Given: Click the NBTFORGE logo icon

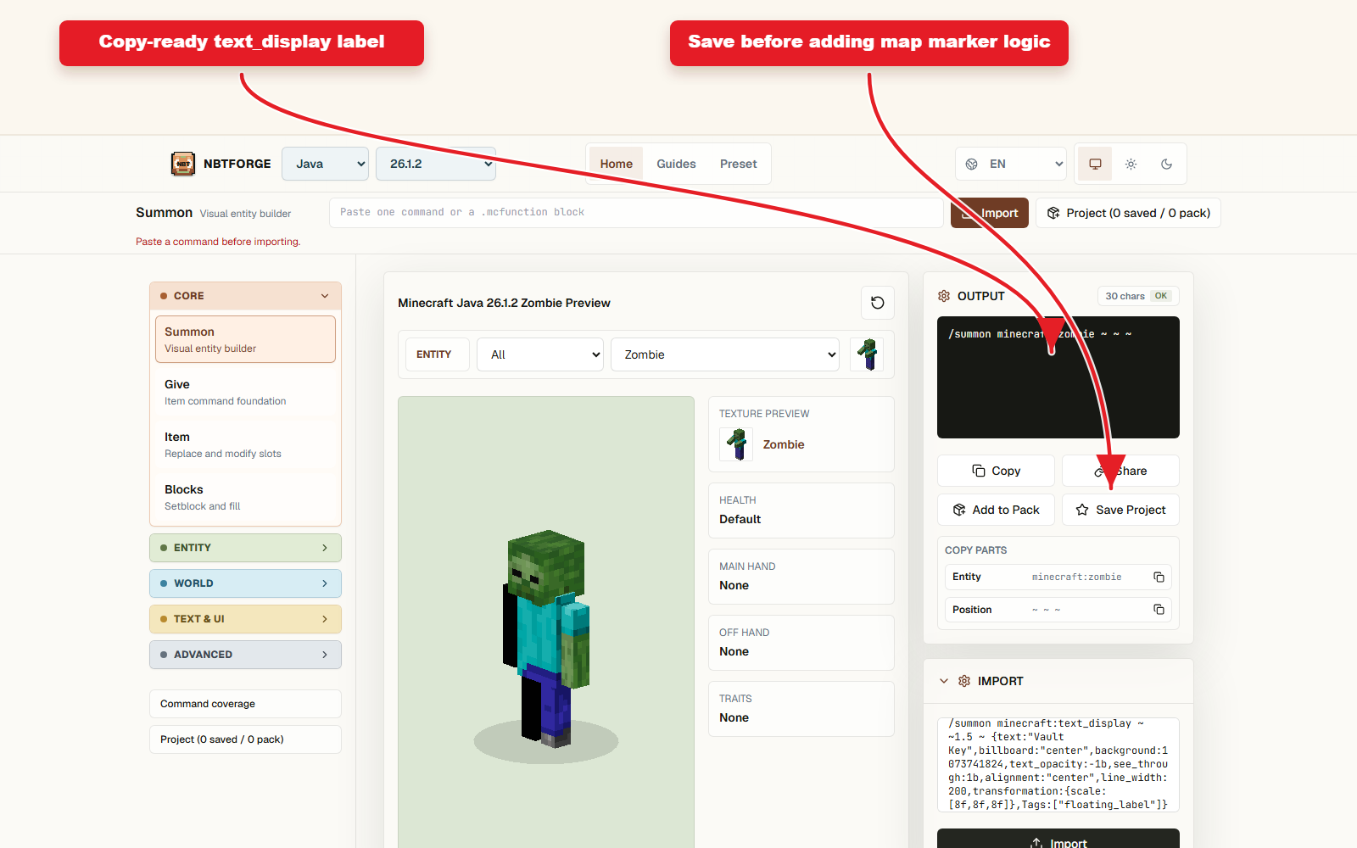Looking at the screenshot, I should [182, 164].
